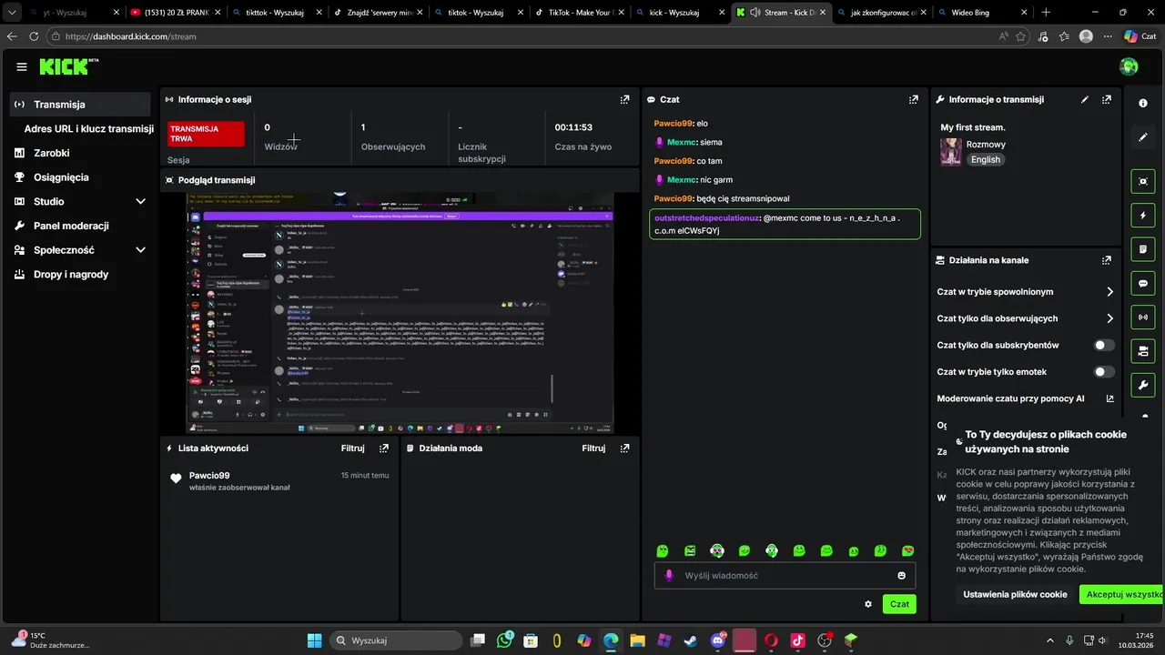Click browser reload icon

coord(34,36)
